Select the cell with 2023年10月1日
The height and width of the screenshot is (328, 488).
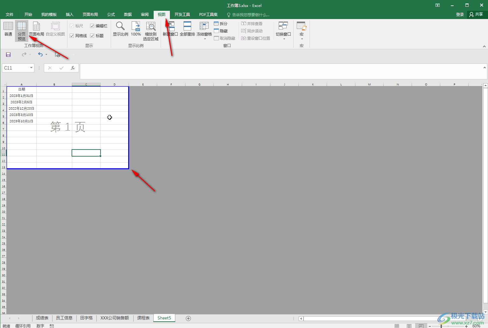tap(22, 121)
